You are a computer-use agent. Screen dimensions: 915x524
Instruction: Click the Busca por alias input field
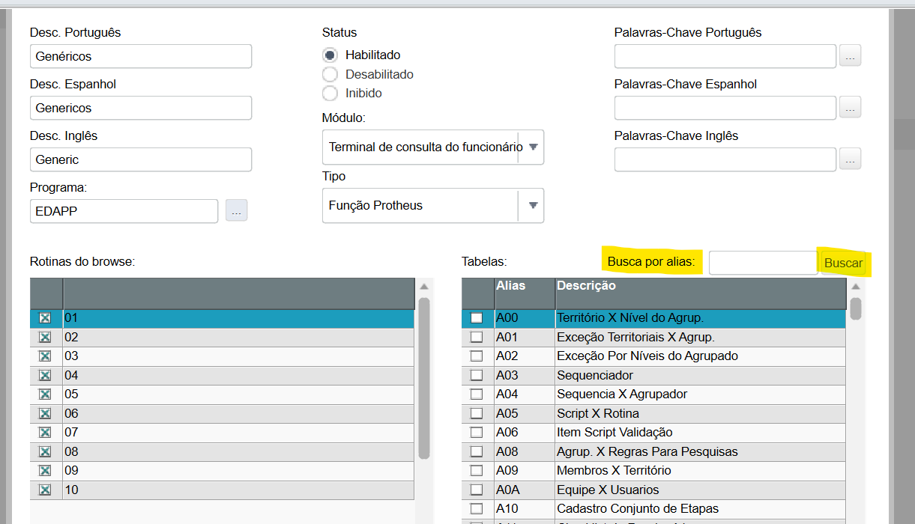point(763,263)
